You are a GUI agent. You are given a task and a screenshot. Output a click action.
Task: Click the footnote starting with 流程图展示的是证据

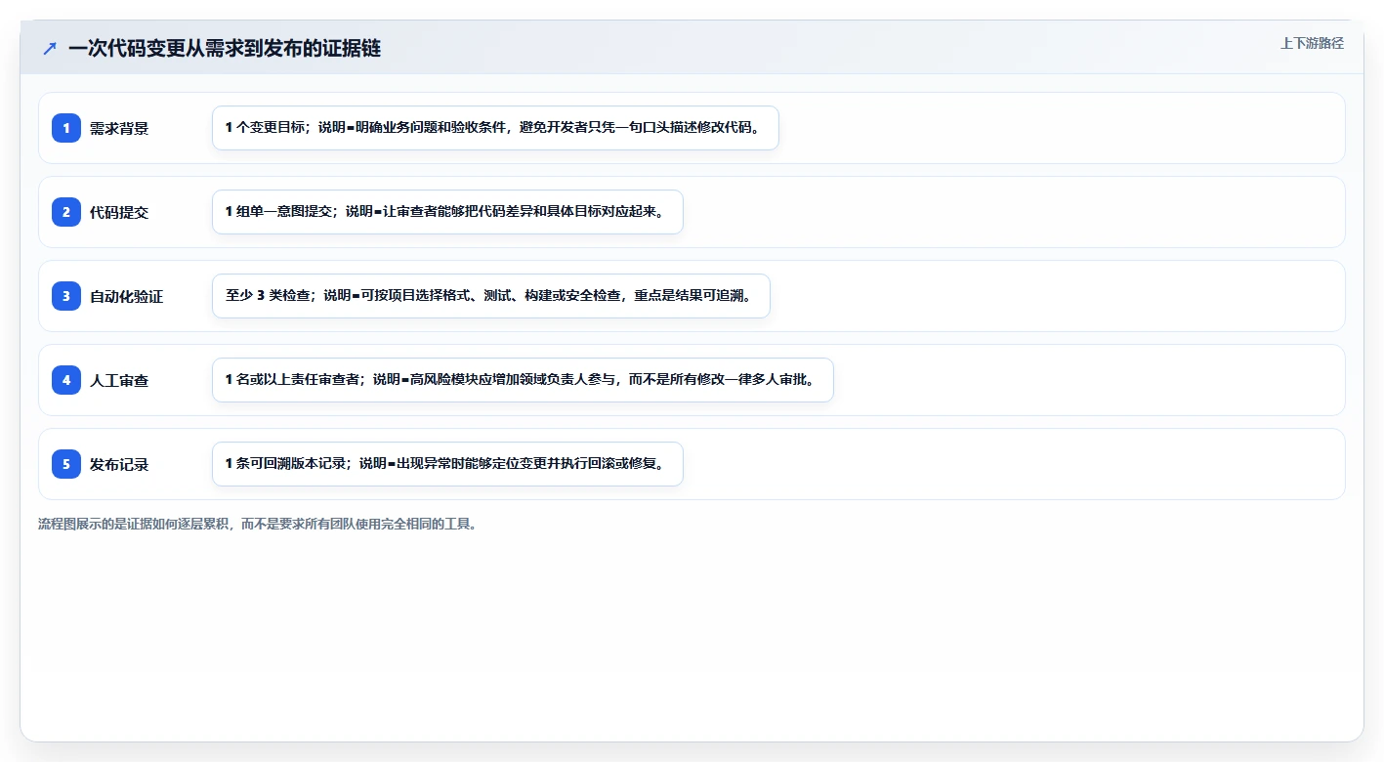(x=258, y=524)
